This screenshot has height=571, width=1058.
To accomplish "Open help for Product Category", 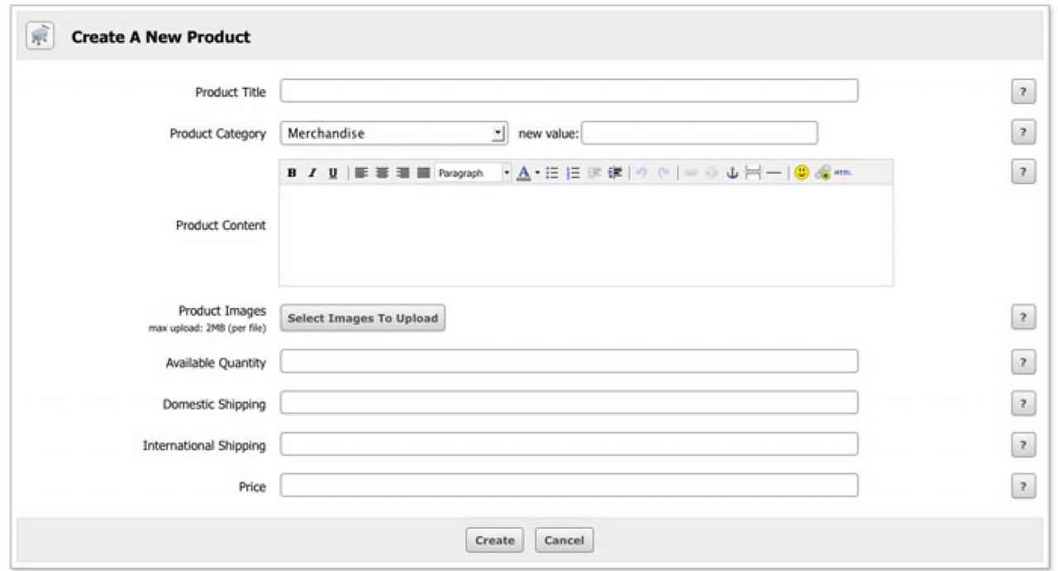I will pos(1023,132).
